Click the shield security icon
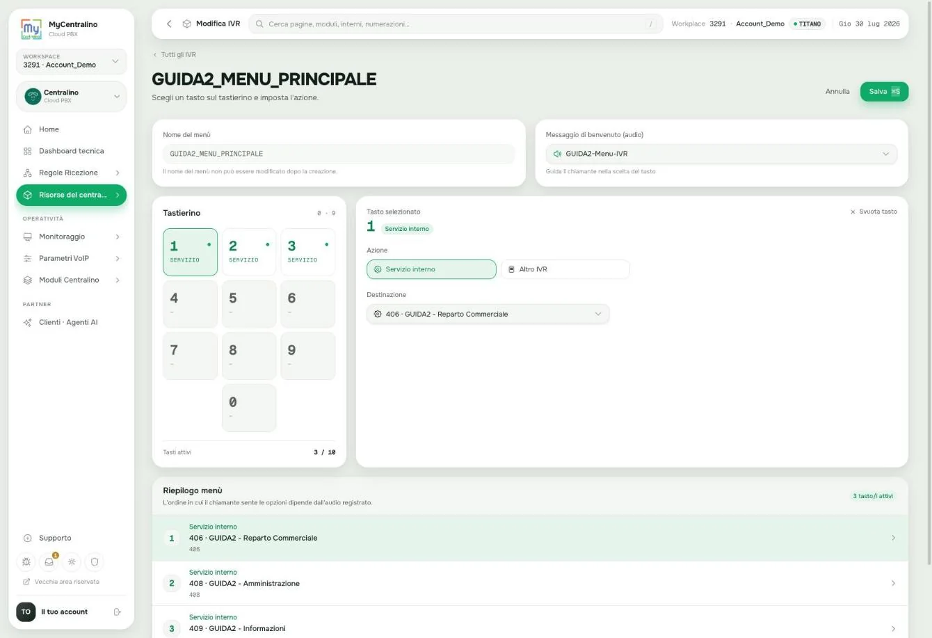 click(x=95, y=561)
